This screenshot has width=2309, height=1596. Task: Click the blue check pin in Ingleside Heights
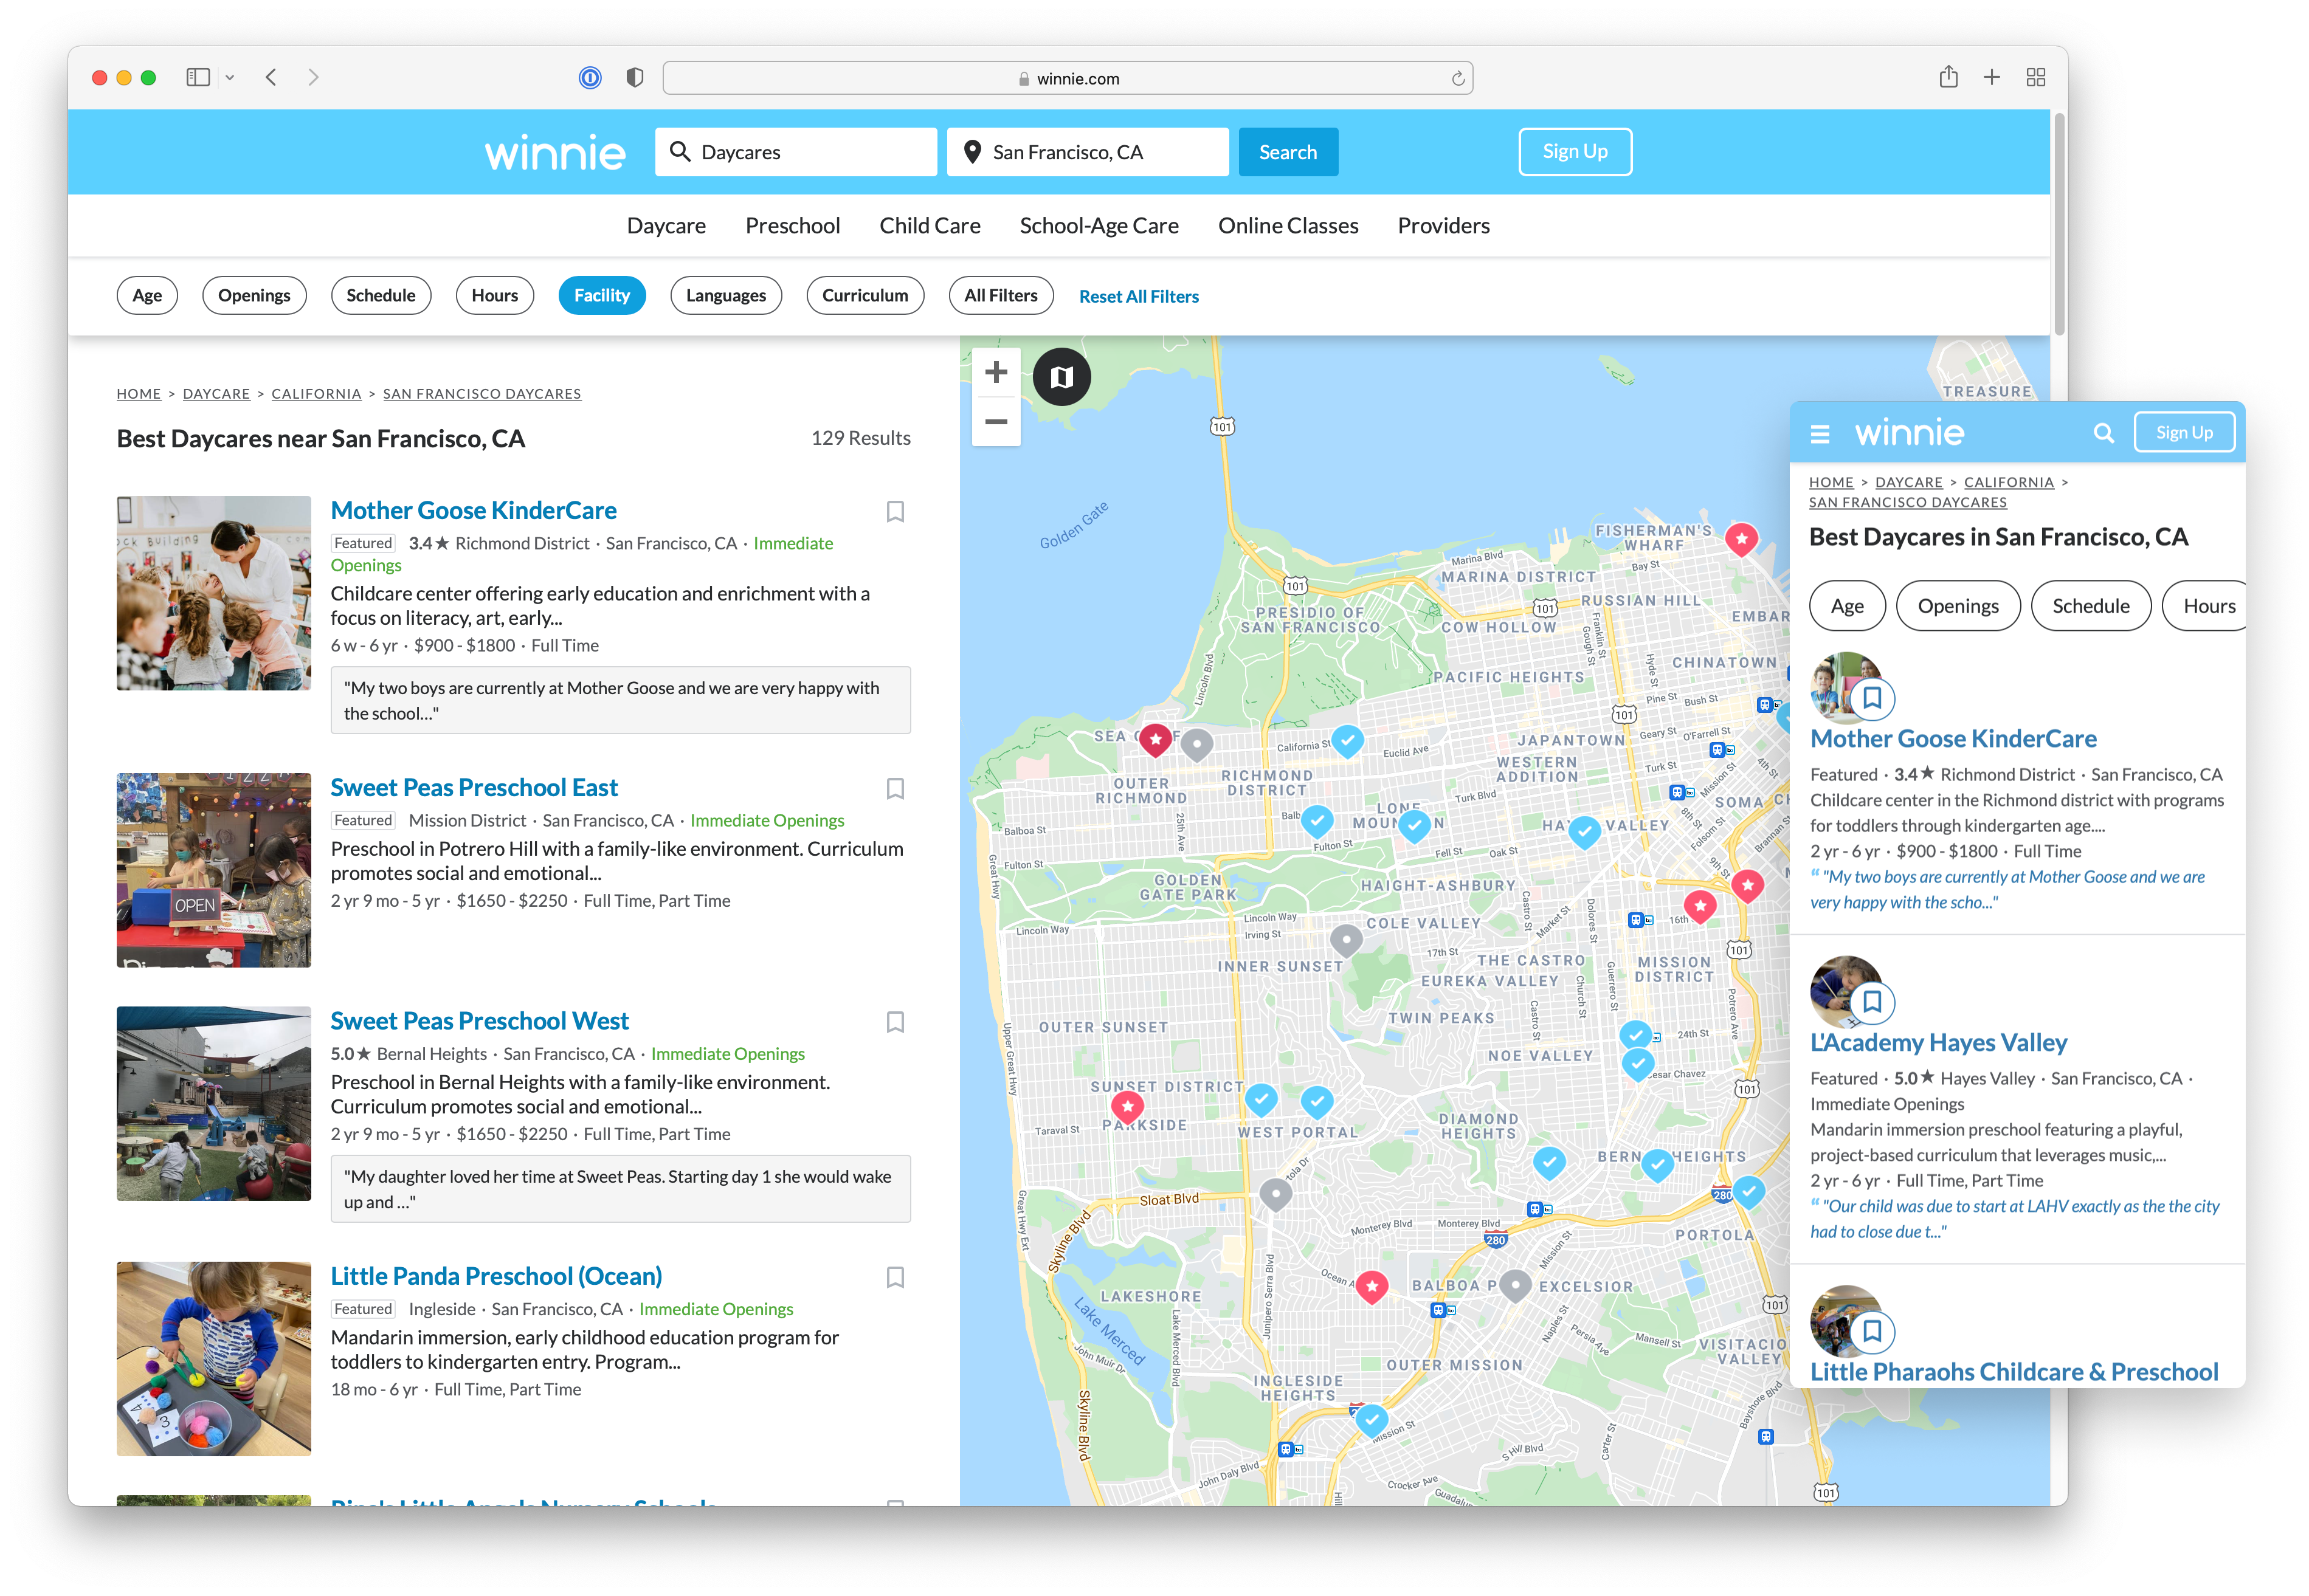1371,1420
